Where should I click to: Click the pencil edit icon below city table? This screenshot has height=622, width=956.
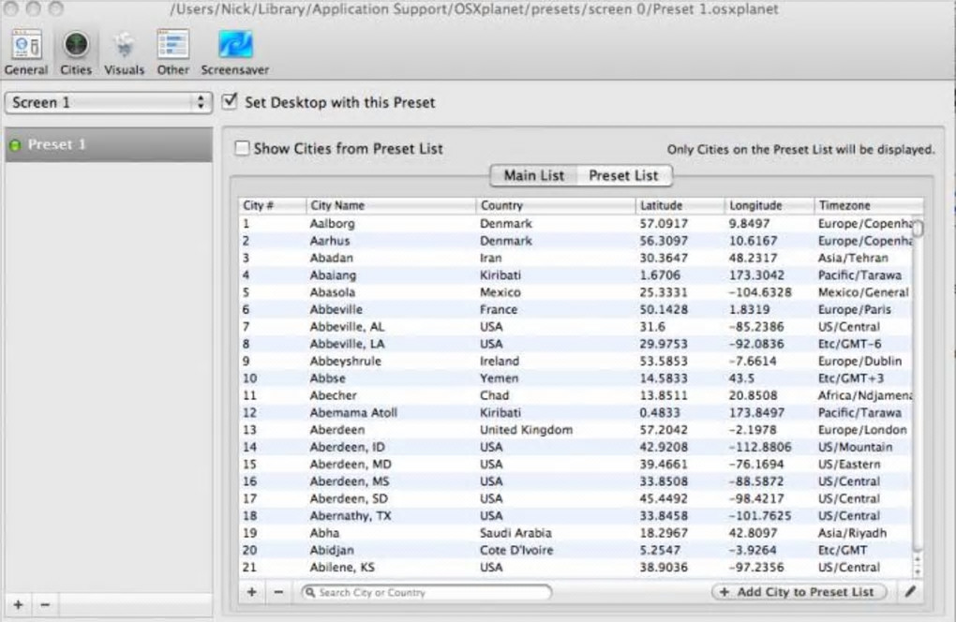click(910, 591)
